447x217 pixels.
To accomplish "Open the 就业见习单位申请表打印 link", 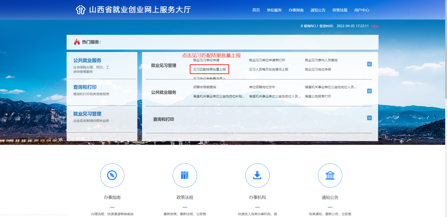I will (267, 60).
